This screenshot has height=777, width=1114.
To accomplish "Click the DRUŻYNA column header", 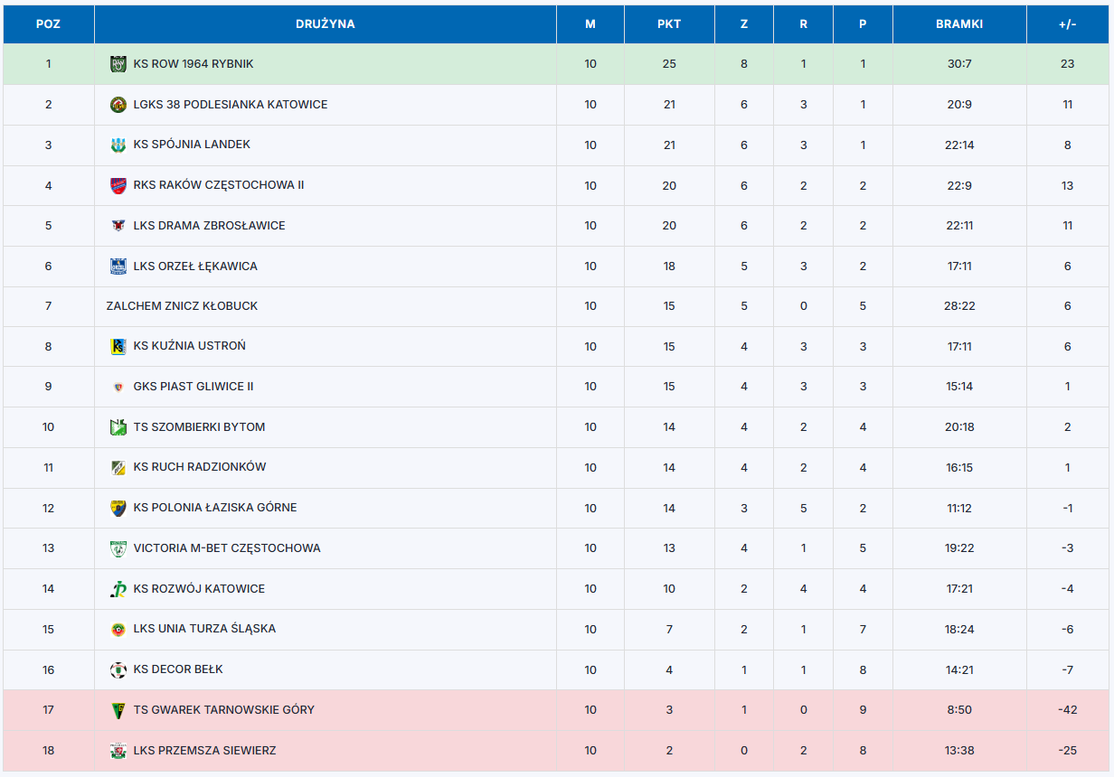I will [x=326, y=24].
